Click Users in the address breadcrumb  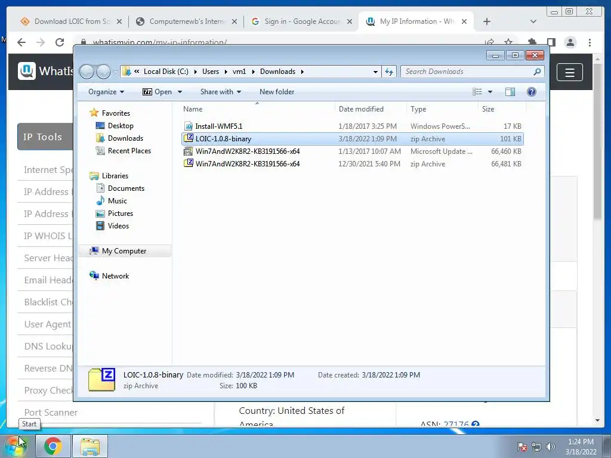tap(211, 72)
